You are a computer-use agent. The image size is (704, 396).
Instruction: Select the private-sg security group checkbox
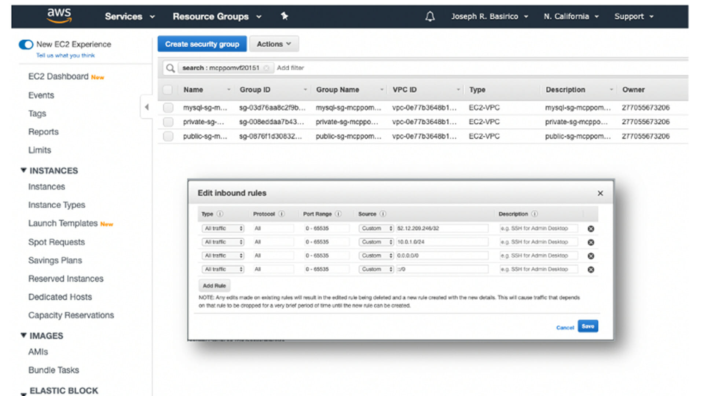click(x=168, y=122)
